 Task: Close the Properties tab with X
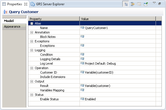[x=26, y=4]
